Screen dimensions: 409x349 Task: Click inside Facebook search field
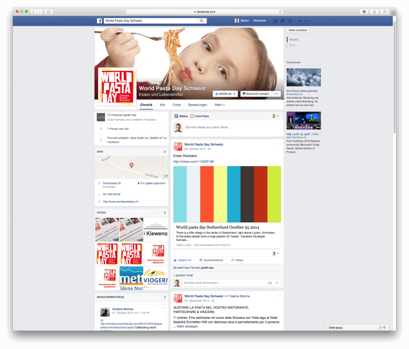[151, 21]
